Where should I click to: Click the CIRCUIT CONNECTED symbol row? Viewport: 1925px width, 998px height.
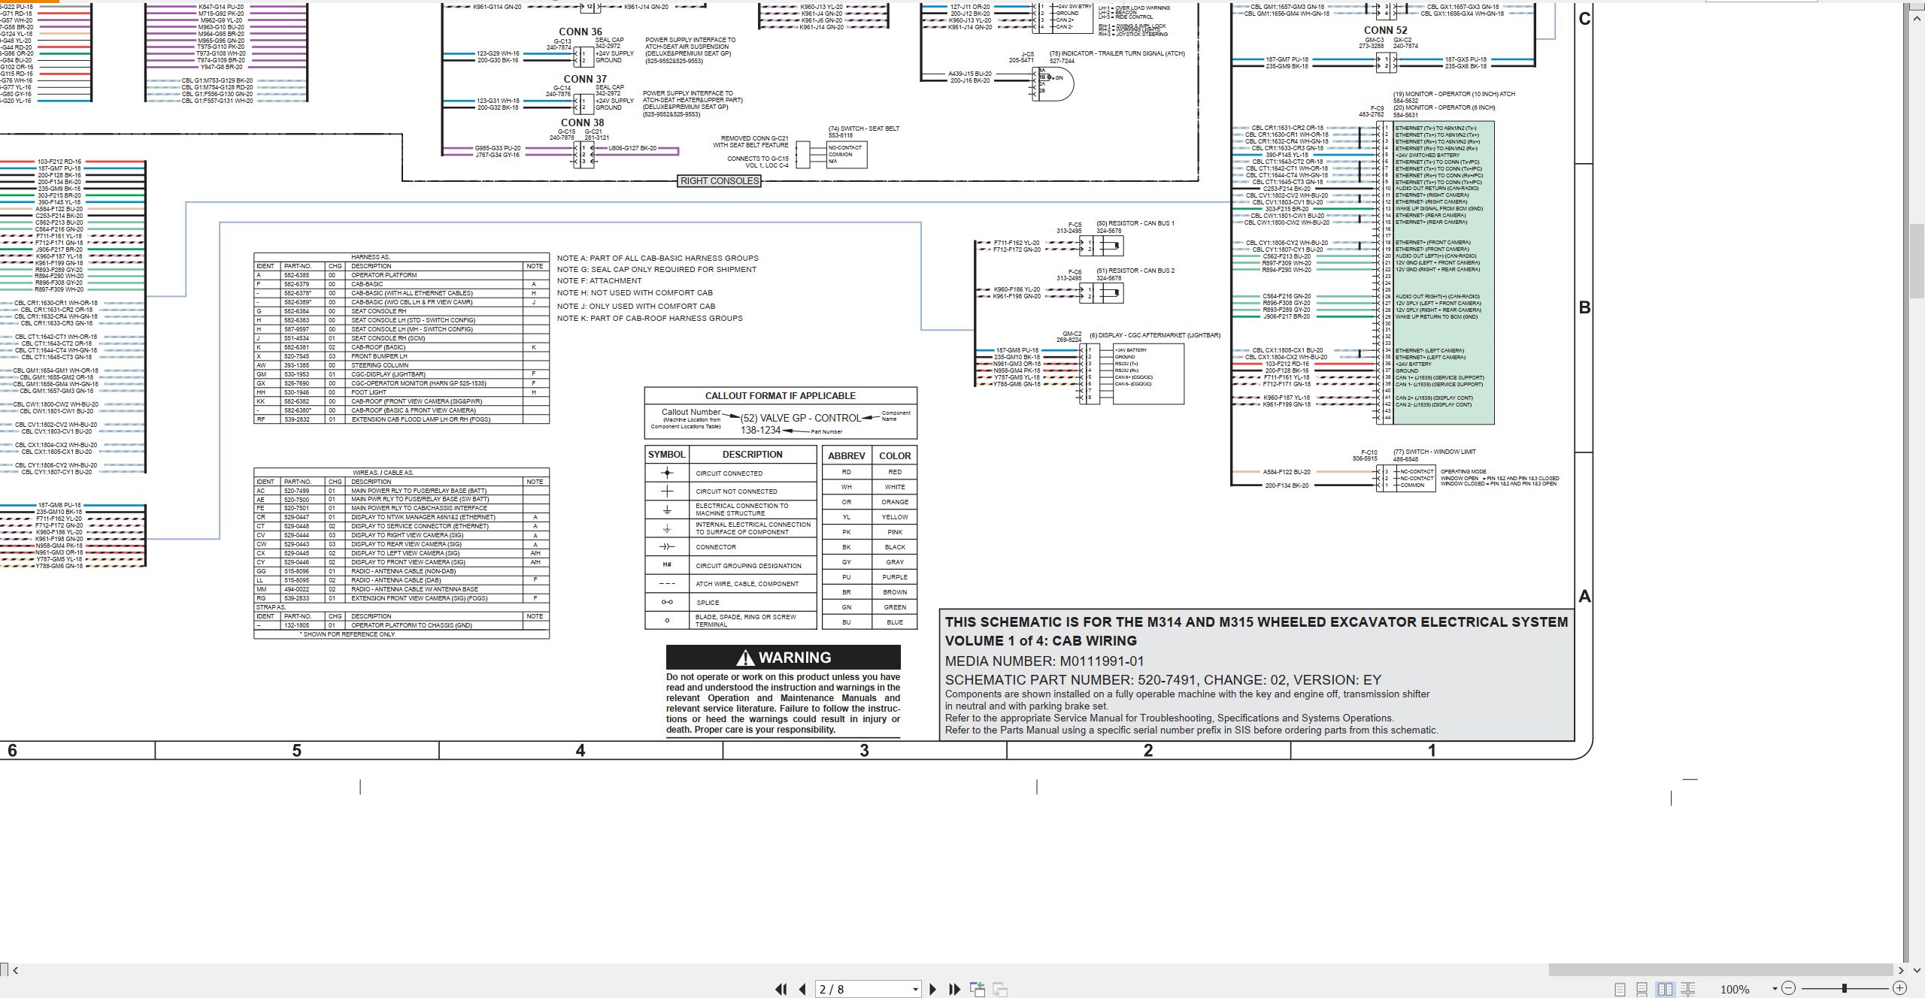[731, 473]
